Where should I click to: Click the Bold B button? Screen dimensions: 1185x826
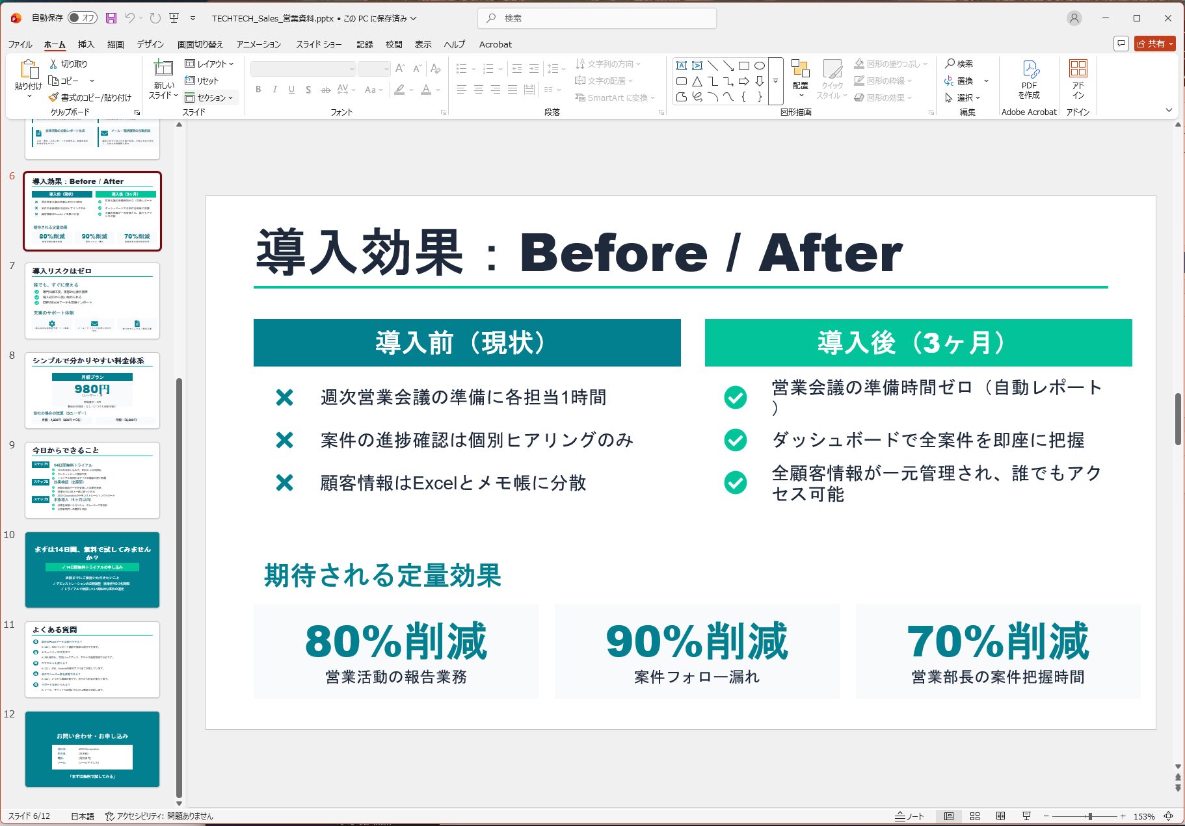(258, 90)
